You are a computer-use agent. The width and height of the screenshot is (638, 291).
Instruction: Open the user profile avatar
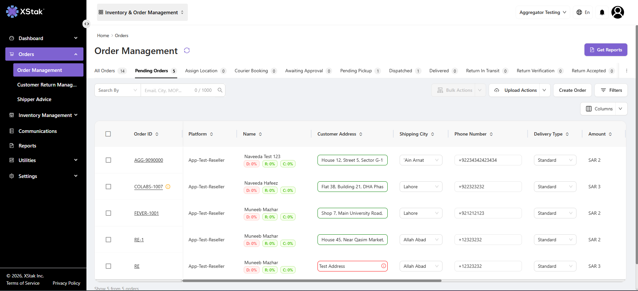pyautogui.click(x=617, y=12)
